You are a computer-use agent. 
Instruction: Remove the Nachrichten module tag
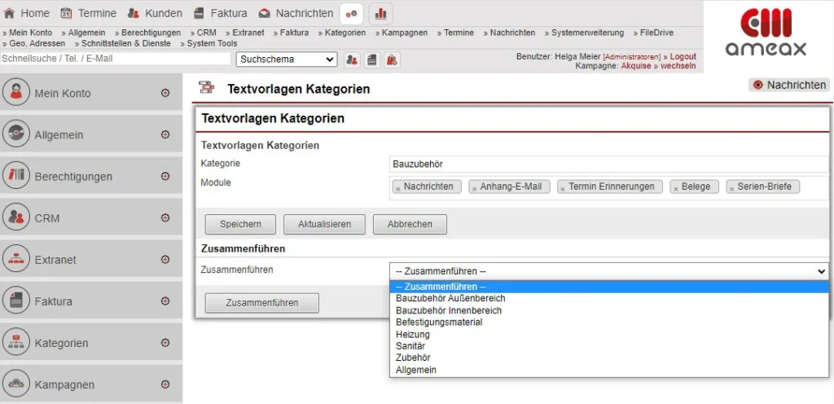[x=397, y=188]
